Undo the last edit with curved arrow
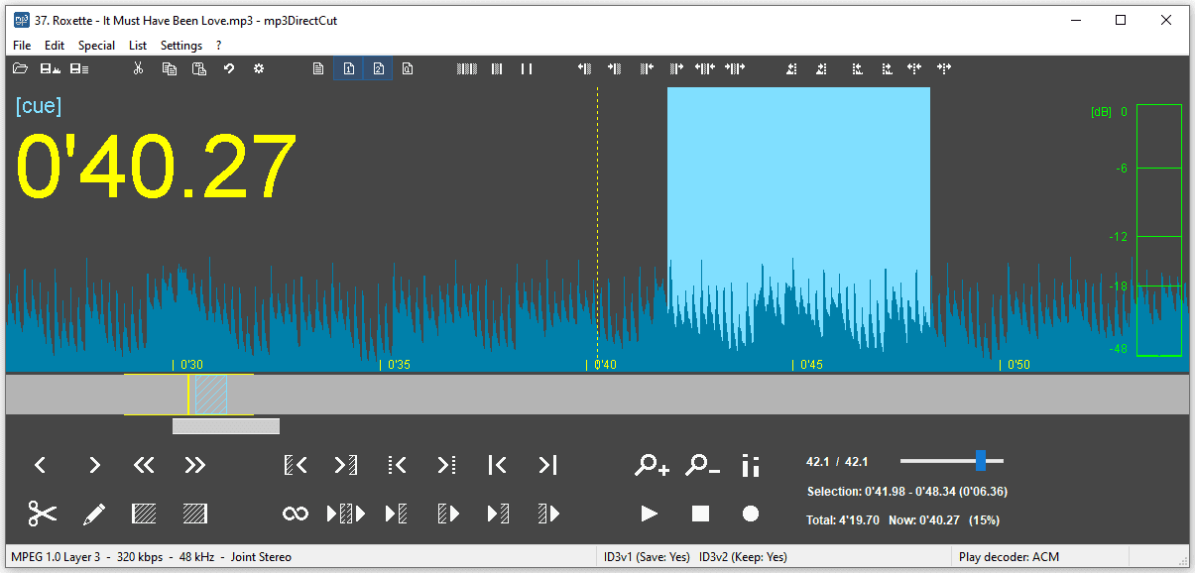The image size is (1195, 573). 229,68
